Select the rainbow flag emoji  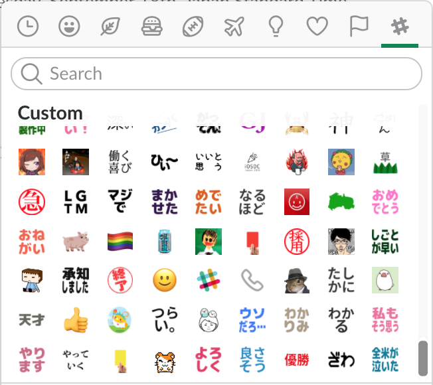point(120,242)
